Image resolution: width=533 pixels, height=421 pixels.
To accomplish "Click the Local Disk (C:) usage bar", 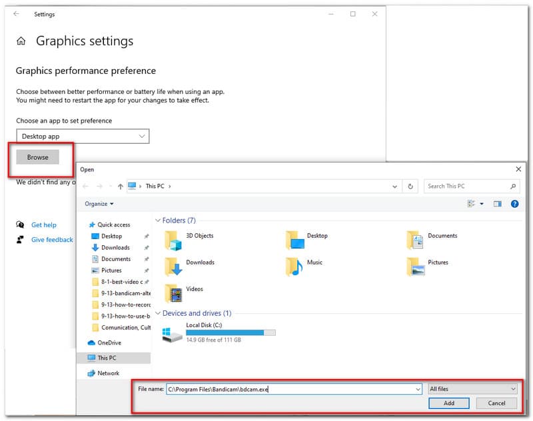I will 231,332.
